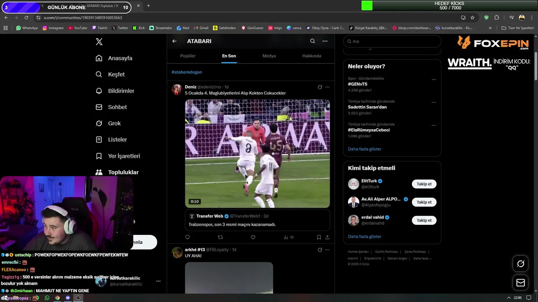Open more options for the #GENvTS trend
This screenshot has width=538, height=302.
(x=434, y=79)
